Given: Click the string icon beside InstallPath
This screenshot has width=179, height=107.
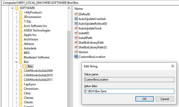Looking at the screenshot, I should [x=76, y=38].
